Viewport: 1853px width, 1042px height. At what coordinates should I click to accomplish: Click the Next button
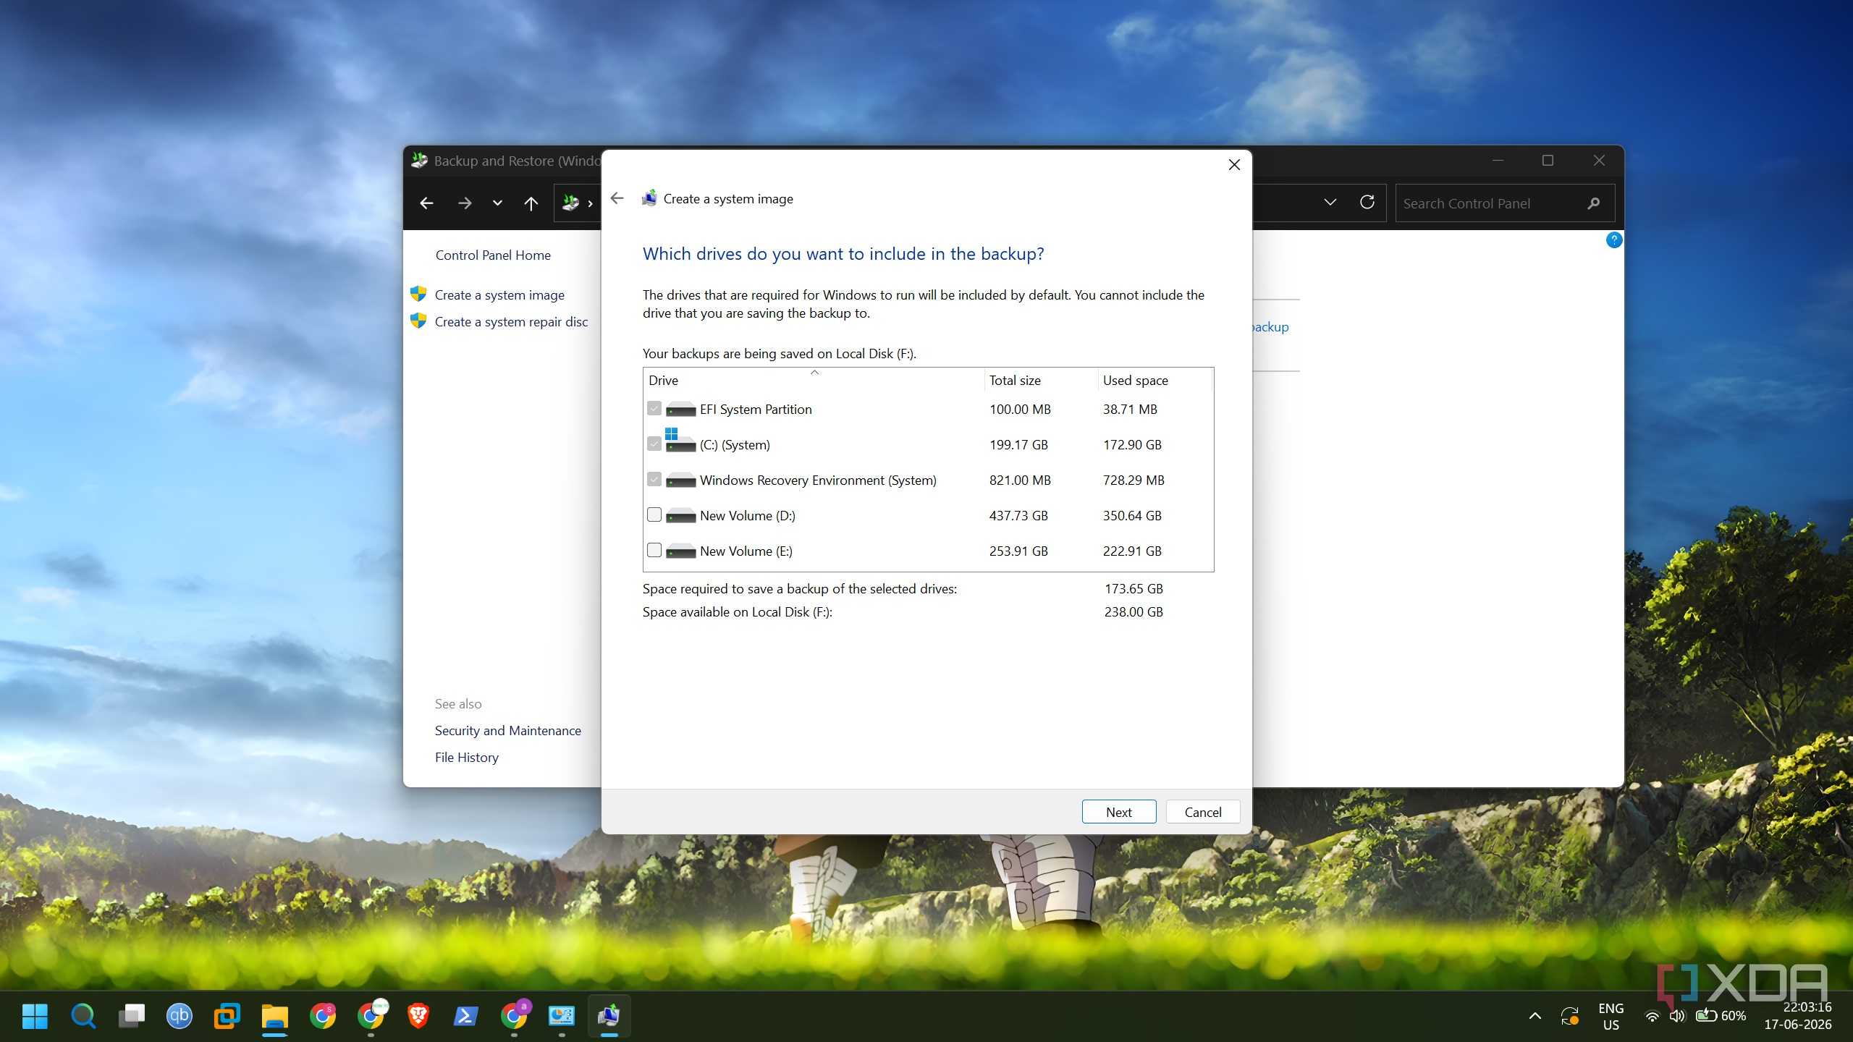[1118, 812]
